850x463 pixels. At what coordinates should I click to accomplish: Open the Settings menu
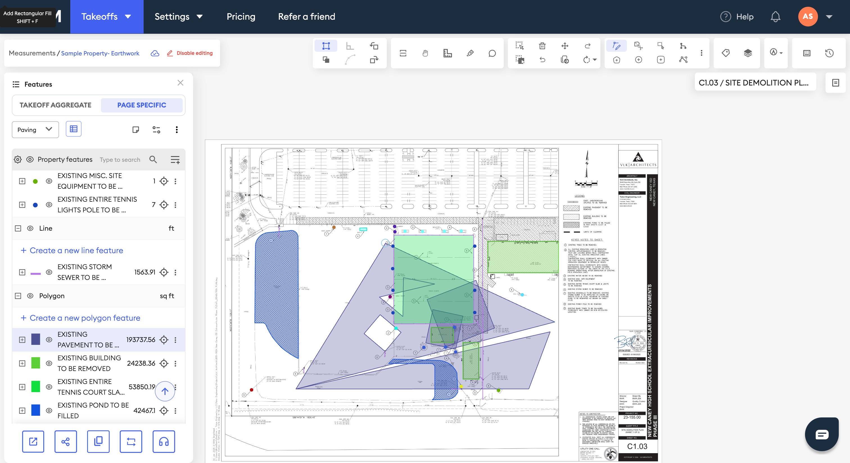[x=178, y=17]
